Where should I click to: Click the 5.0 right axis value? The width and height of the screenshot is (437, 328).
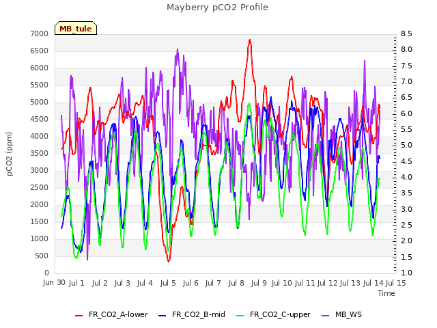pyautogui.click(x=406, y=146)
